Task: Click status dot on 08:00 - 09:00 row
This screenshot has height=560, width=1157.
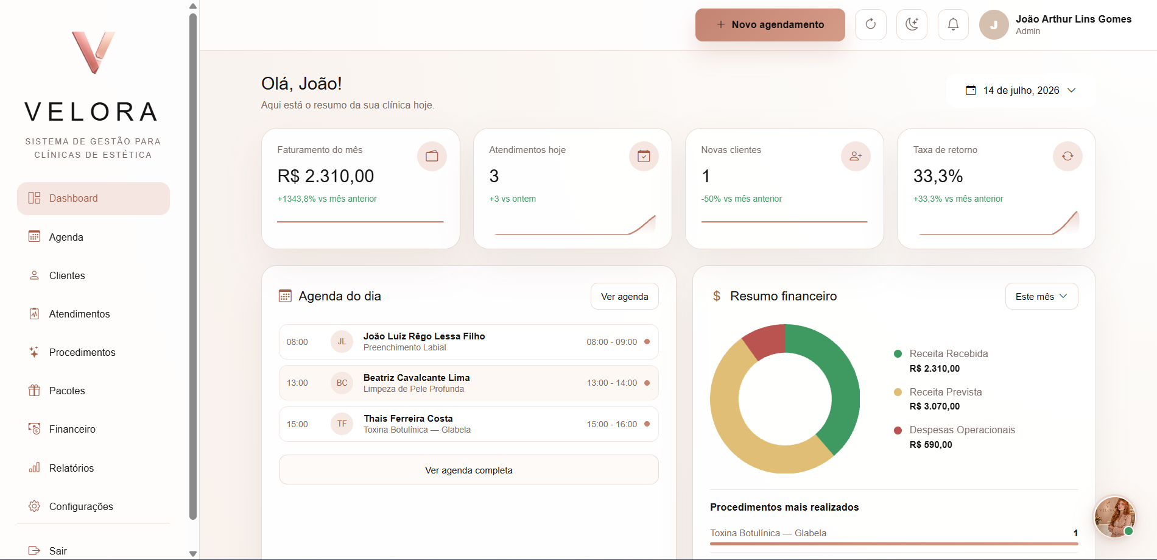Action: (x=647, y=342)
